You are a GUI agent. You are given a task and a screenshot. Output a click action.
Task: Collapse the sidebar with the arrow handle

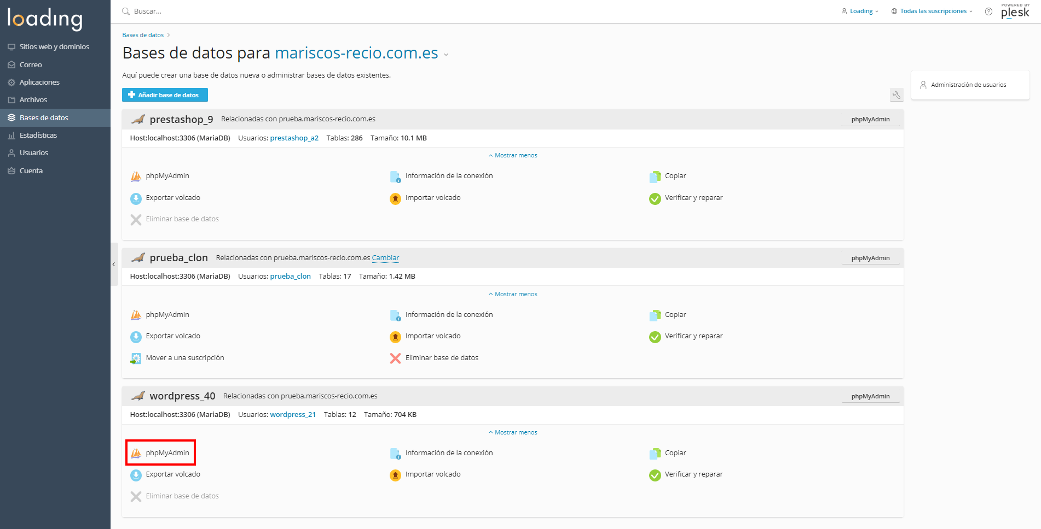click(x=114, y=264)
